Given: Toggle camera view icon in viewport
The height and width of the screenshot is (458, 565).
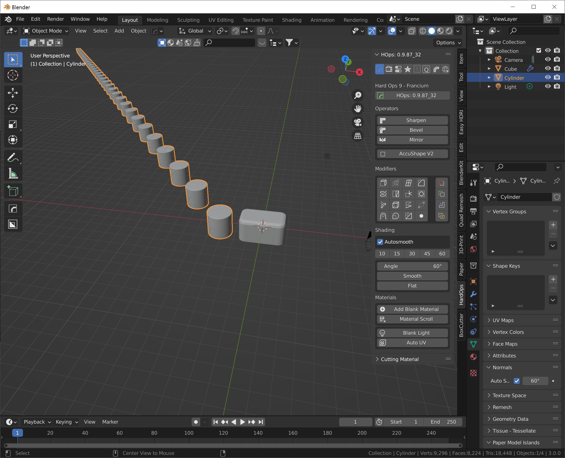Looking at the screenshot, I should coord(358,122).
